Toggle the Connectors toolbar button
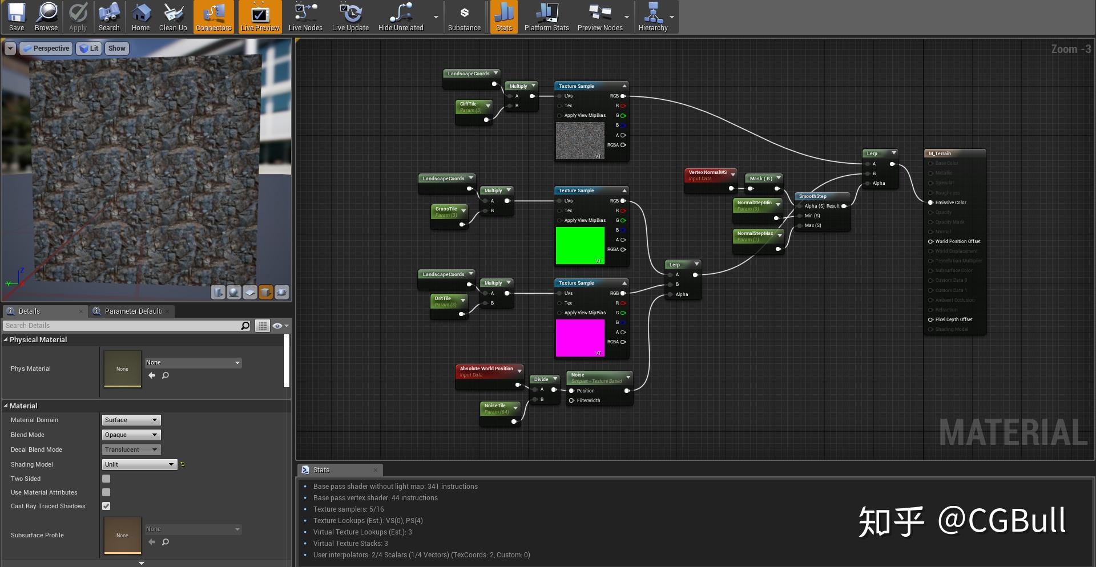 pos(213,17)
